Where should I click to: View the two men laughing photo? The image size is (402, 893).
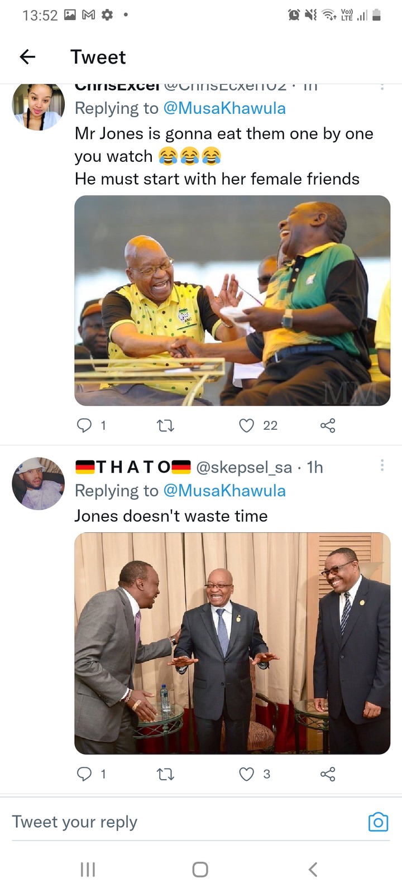point(232,300)
